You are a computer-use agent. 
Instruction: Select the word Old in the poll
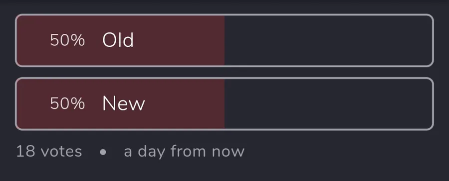coord(118,40)
